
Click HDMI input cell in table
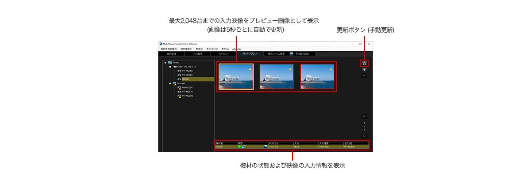[x=306, y=147]
